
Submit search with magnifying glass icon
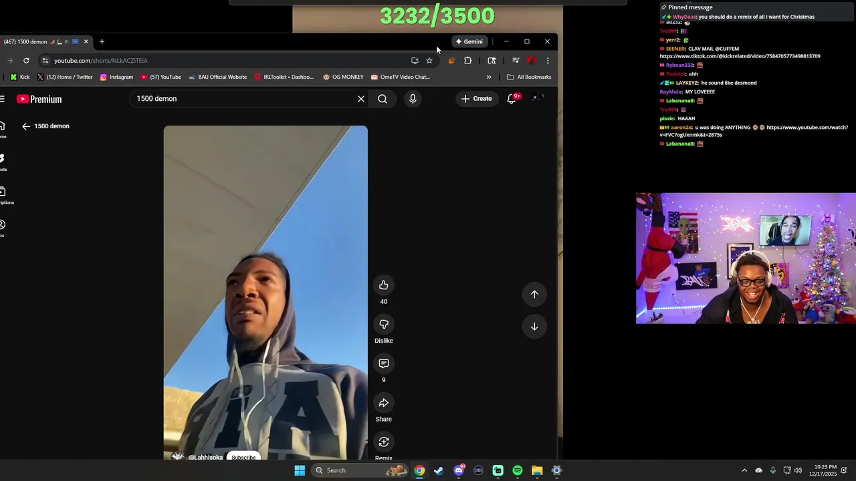[x=383, y=99]
